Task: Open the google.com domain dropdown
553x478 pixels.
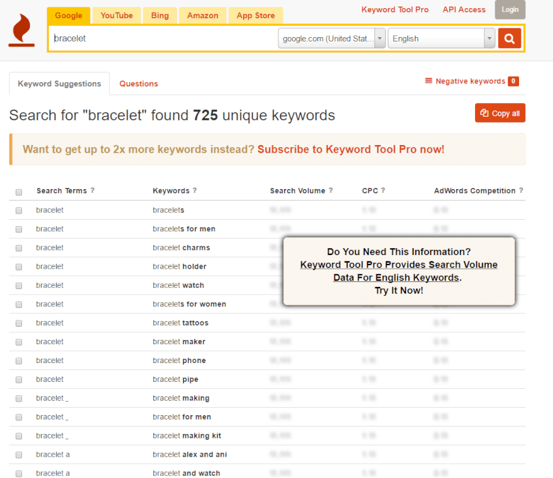Action: pos(380,38)
